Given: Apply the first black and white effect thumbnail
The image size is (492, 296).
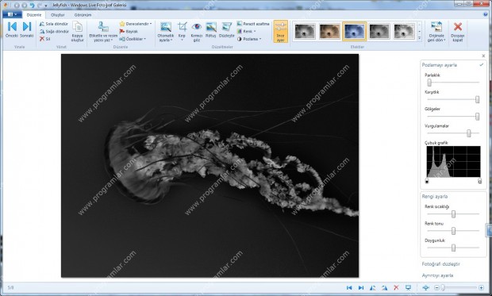Looking at the screenshot, I should pyautogui.click(x=305, y=32).
